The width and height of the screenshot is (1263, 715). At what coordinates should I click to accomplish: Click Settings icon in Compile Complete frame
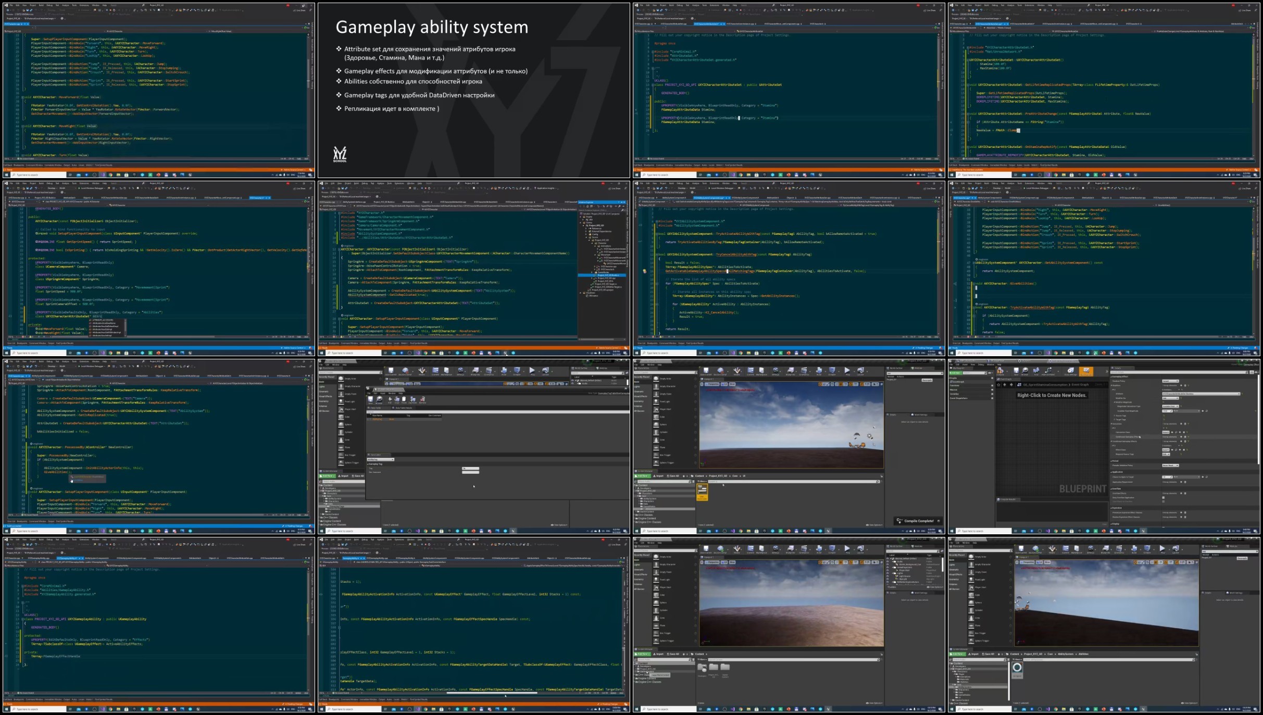[x=776, y=371]
